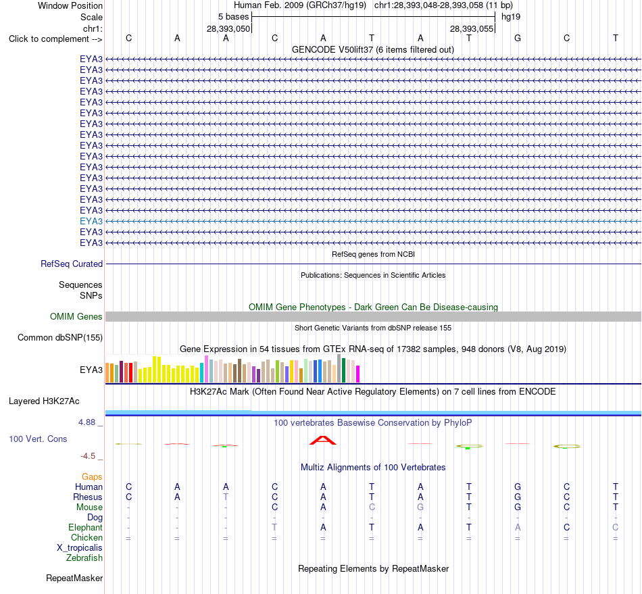The width and height of the screenshot is (642, 594).
Task: Select the 100 Vert. Cons label
Action: click(38, 439)
